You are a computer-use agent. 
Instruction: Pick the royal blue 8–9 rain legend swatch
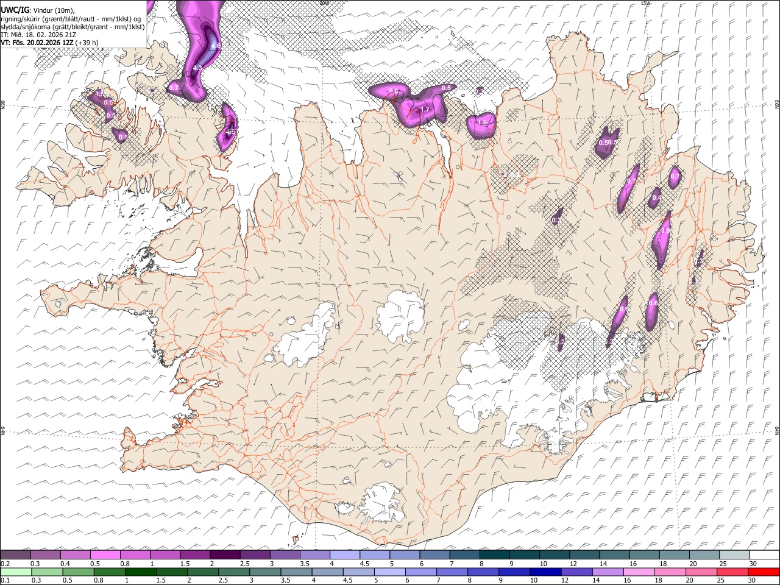(x=483, y=572)
